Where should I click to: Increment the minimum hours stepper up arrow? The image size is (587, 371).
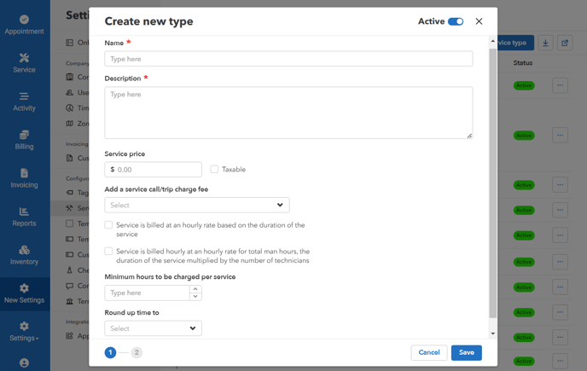pyautogui.click(x=195, y=289)
